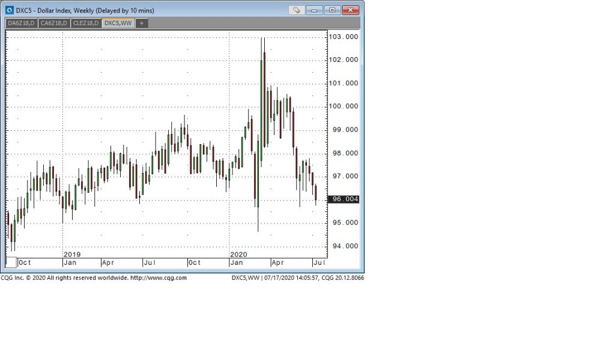Click the link chart icon in title bar

(297, 10)
